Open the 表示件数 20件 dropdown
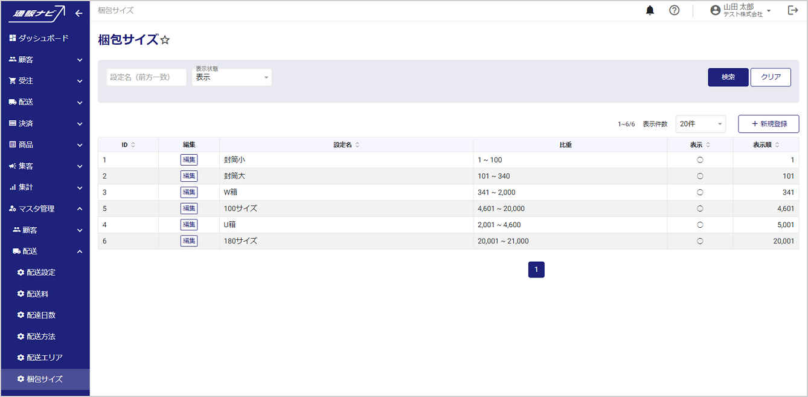 pos(701,124)
